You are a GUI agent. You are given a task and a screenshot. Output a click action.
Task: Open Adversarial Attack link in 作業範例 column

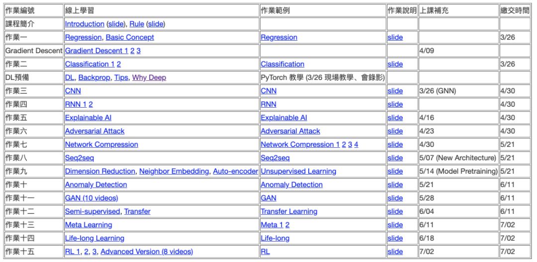[x=290, y=131]
